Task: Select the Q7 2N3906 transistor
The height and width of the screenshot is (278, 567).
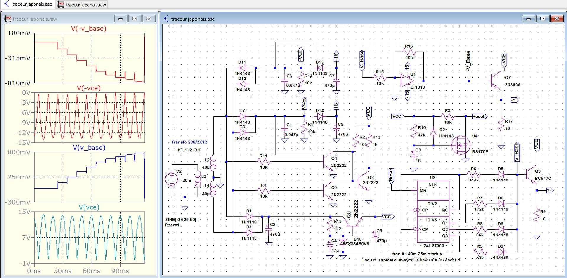Action: click(x=496, y=81)
